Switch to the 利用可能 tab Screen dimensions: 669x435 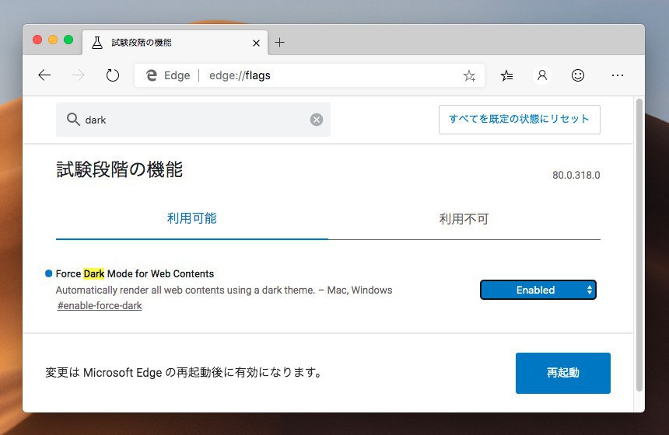192,218
